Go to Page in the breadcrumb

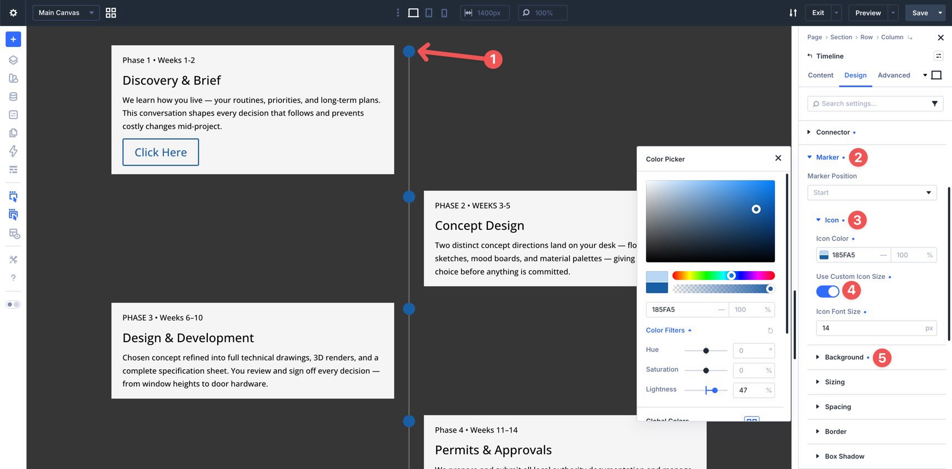coord(815,37)
